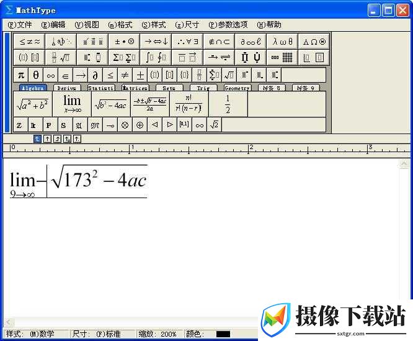Switch to the Trig tab
This screenshot has height=341, width=413.
[x=203, y=88]
